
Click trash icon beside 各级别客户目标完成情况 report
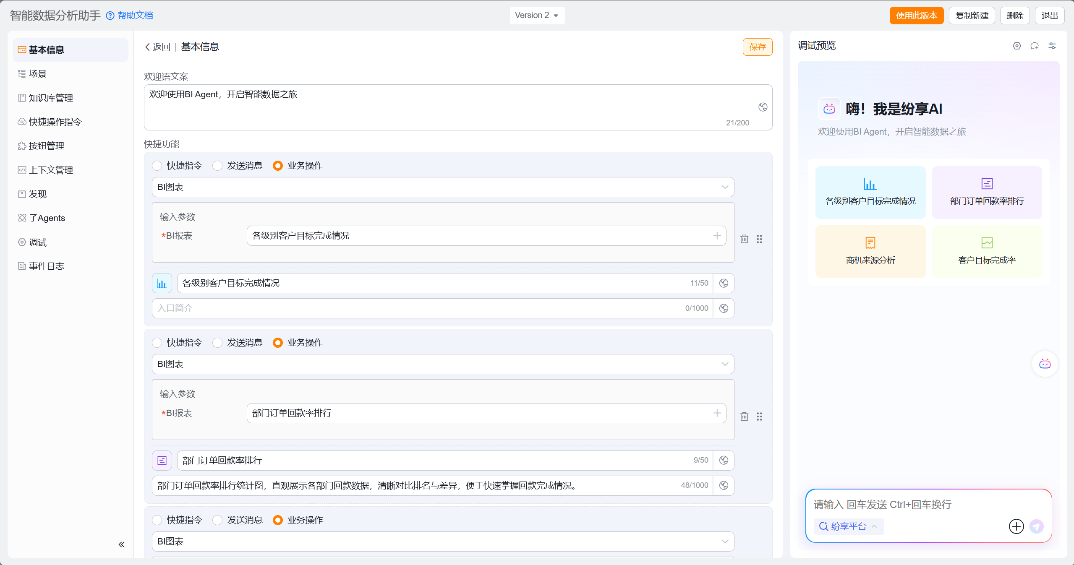point(744,239)
